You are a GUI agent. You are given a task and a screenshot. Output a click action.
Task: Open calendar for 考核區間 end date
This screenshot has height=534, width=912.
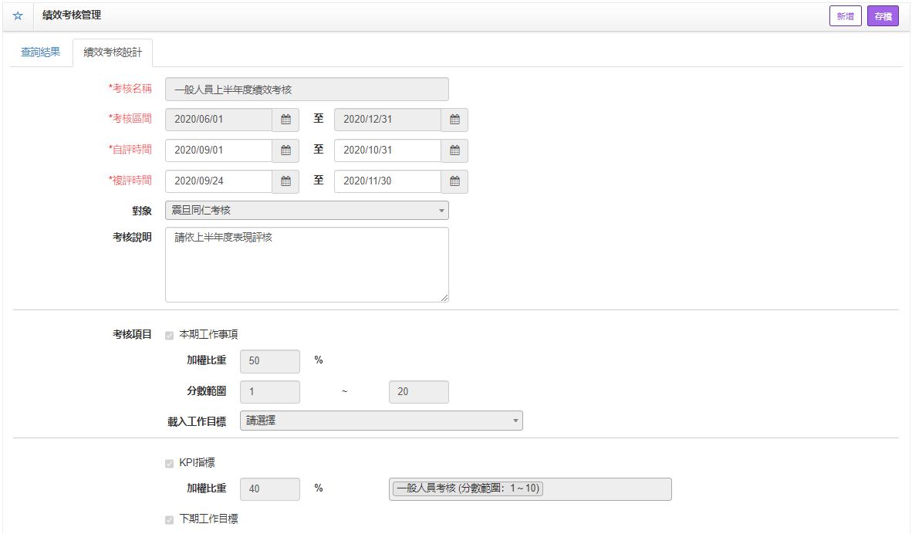(x=454, y=120)
